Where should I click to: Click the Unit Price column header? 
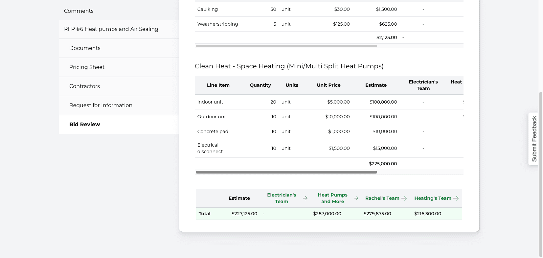tap(328, 85)
